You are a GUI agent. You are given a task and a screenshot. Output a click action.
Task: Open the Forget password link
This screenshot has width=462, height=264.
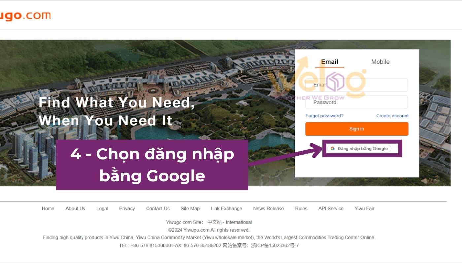(324, 116)
